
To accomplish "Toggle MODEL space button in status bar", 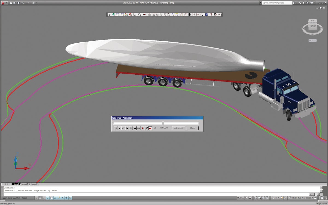I will click(240, 198).
